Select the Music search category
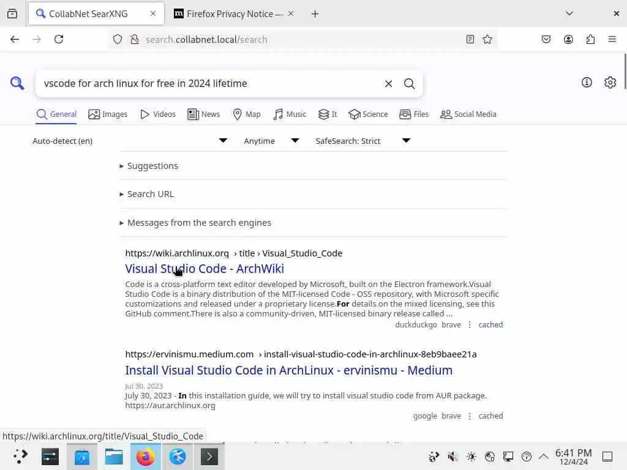 click(x=290, y=114)
